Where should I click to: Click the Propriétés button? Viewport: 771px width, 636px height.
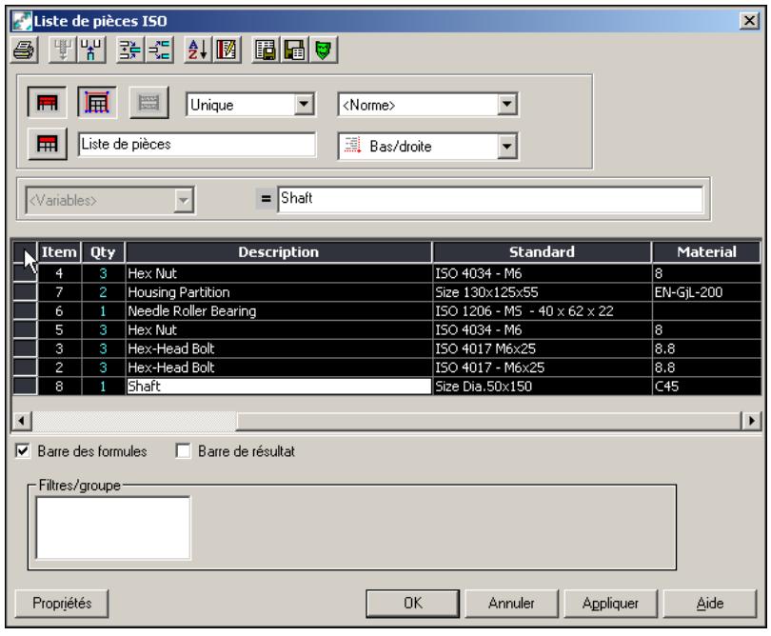click(62, 603)
